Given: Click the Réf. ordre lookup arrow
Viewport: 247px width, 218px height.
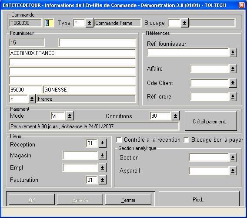Looking at the screenshot, I should coord(233,96).
